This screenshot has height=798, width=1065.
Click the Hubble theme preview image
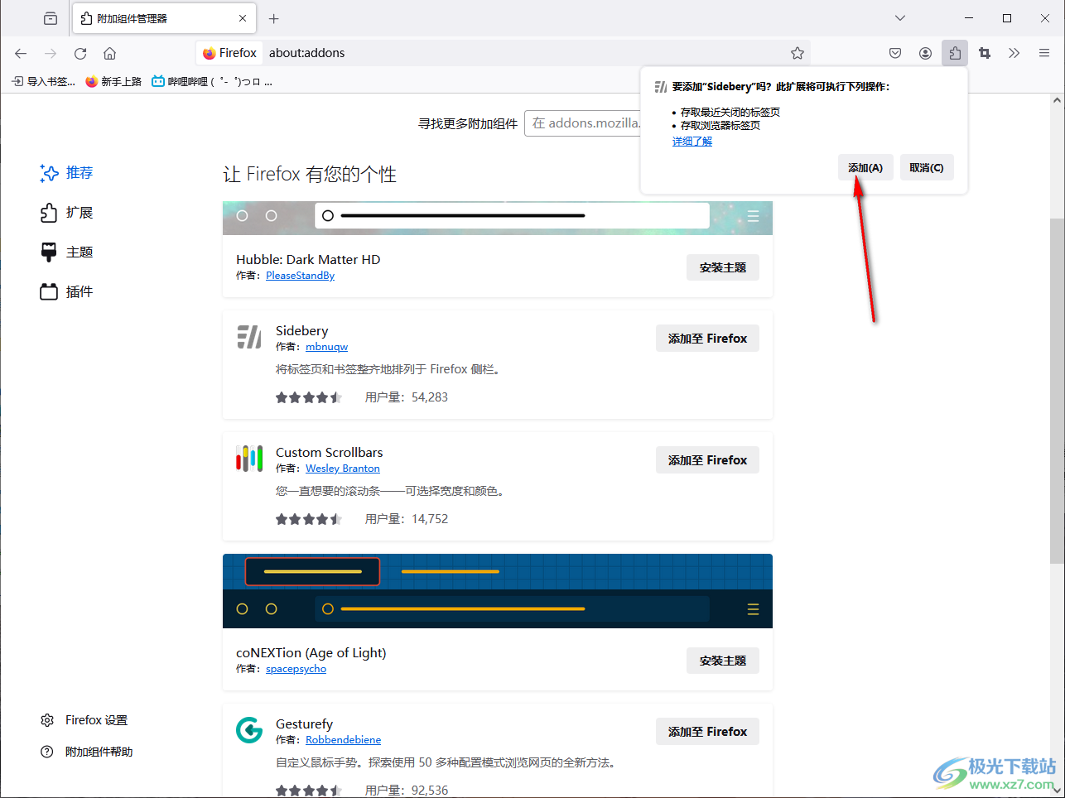(498, 218)
